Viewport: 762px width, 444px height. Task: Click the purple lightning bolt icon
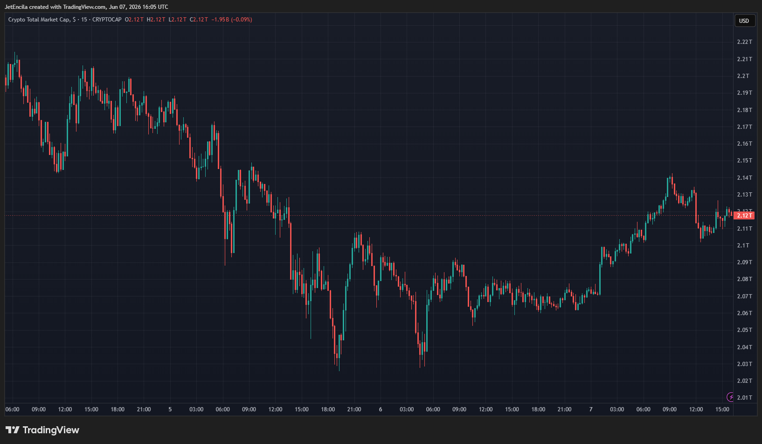pos(731,397)
